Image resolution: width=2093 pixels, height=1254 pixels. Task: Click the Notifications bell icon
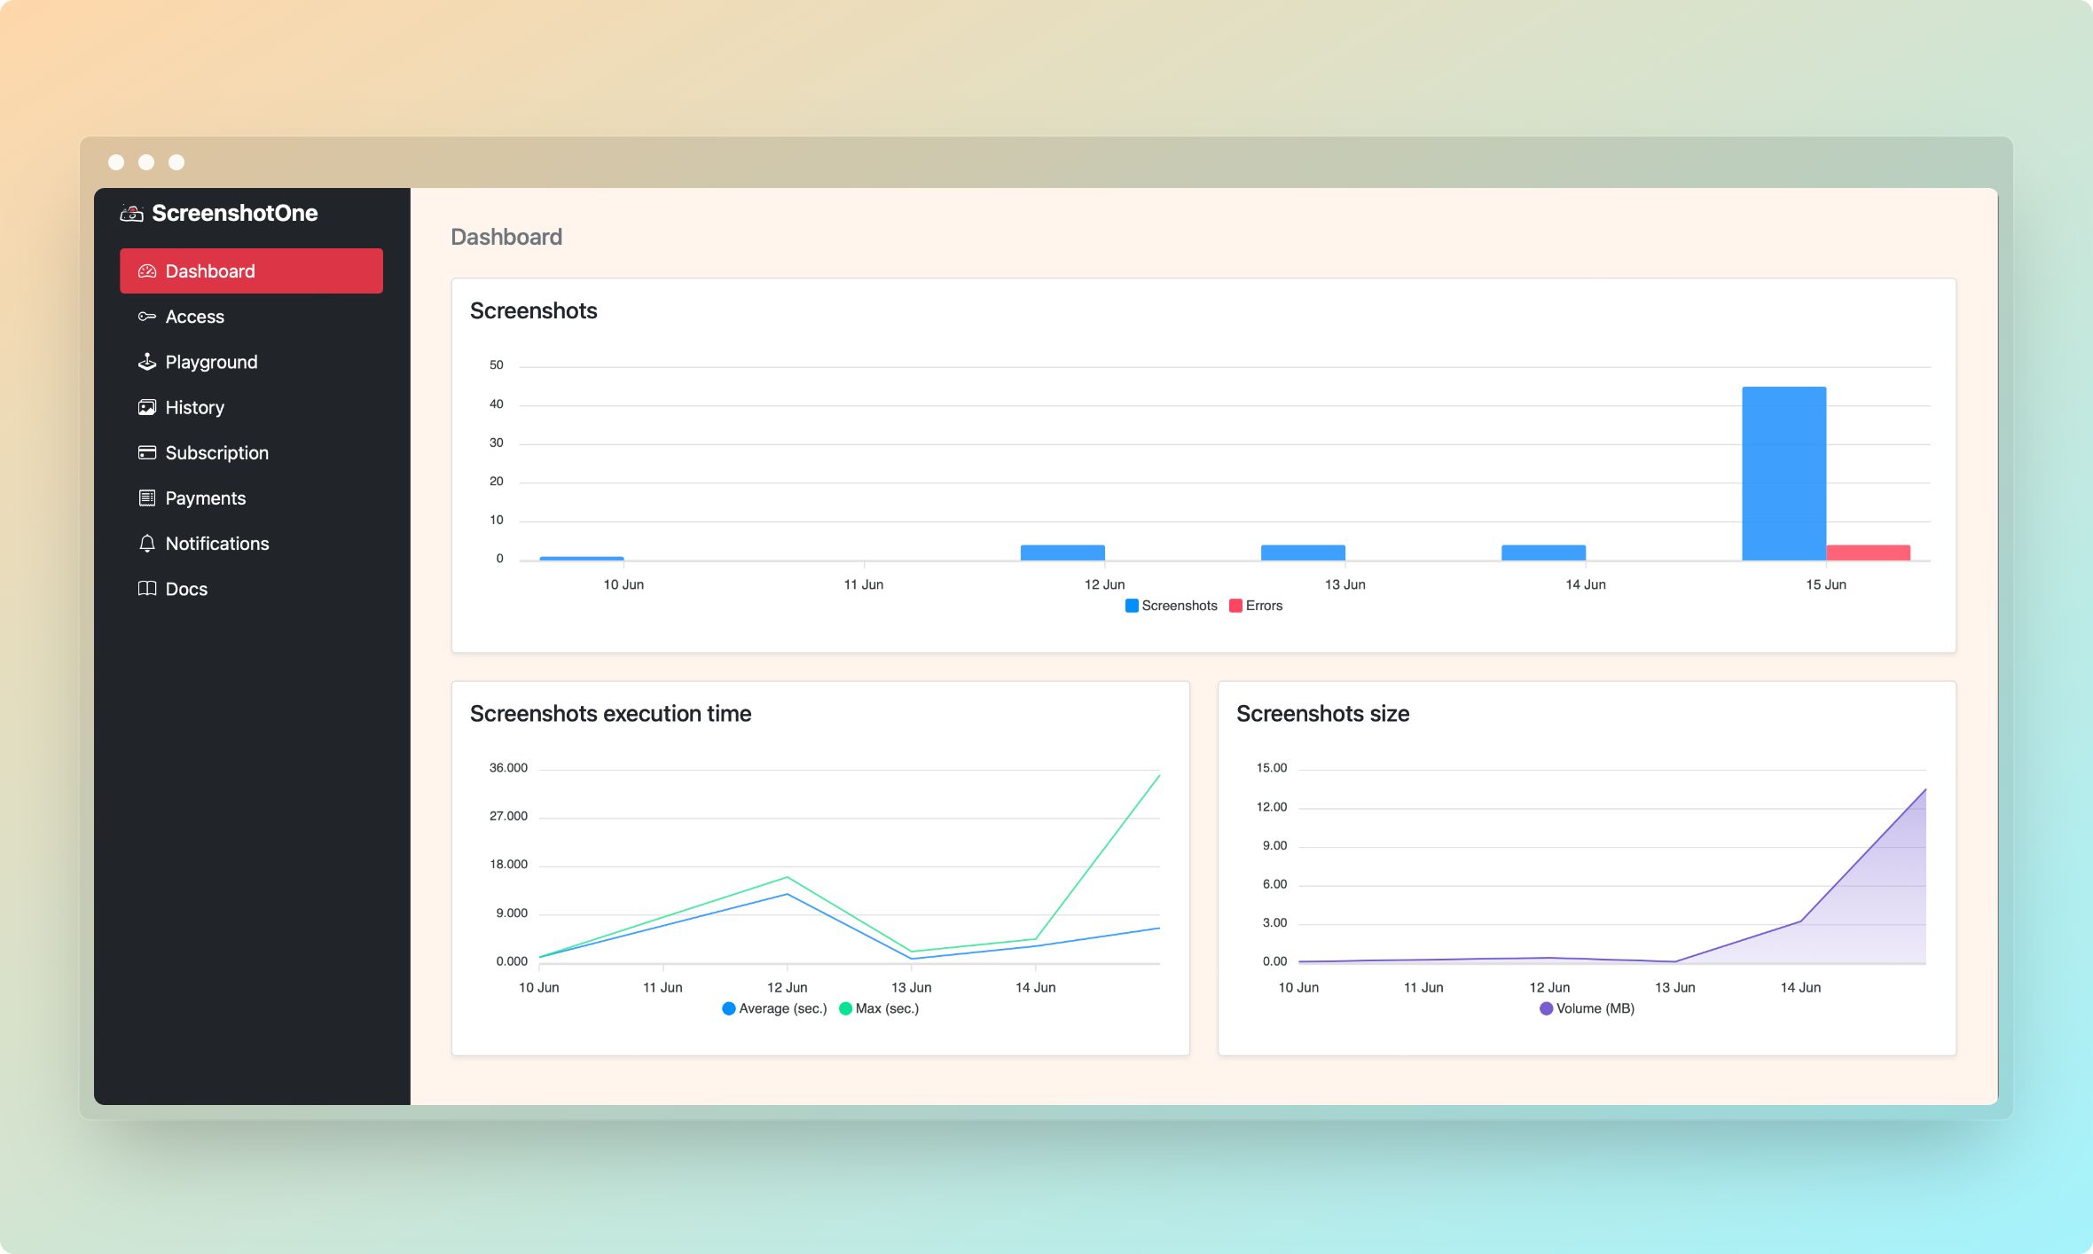click(x=147, y=544)
